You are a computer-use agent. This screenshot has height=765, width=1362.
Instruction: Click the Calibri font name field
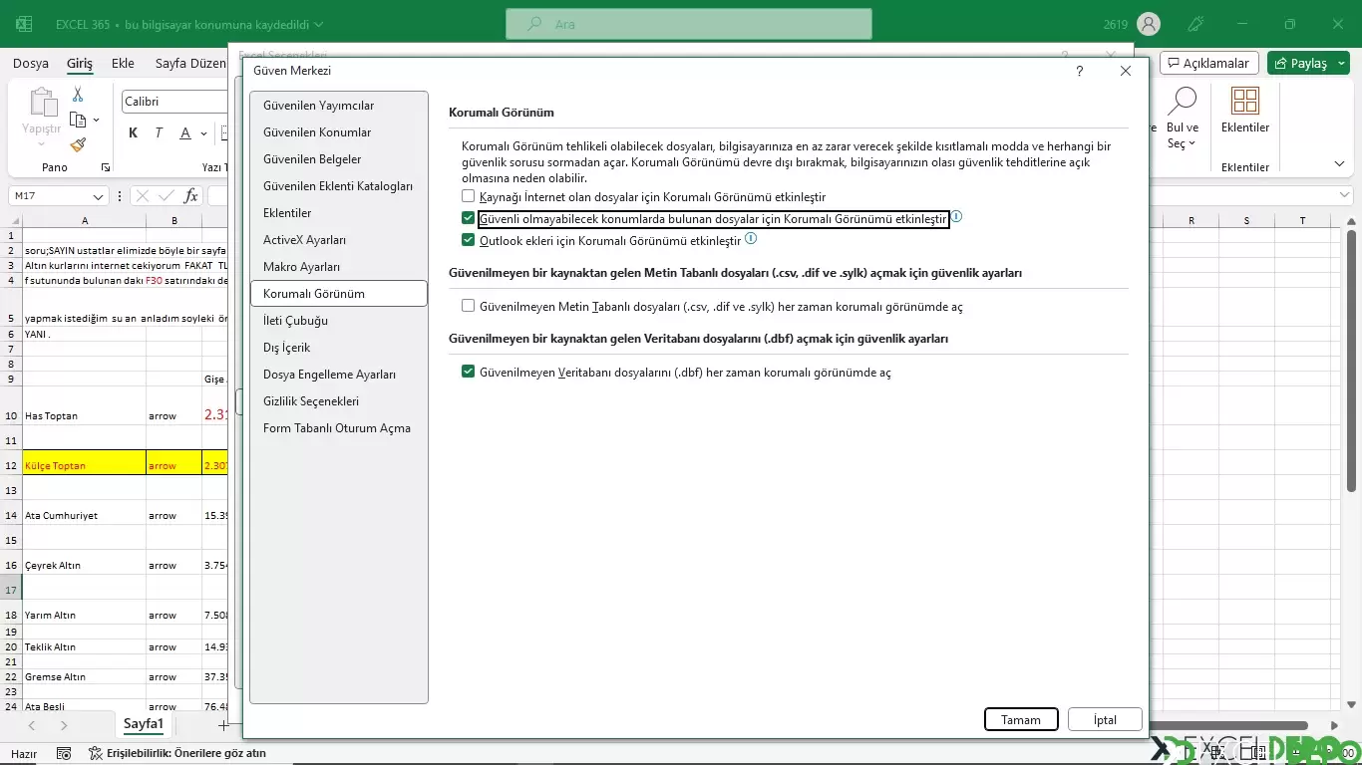point(175,102)
